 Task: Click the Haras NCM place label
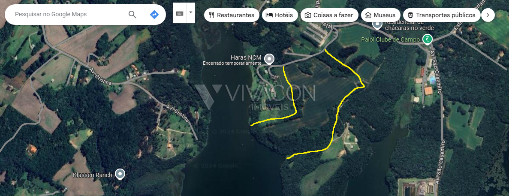246,57
